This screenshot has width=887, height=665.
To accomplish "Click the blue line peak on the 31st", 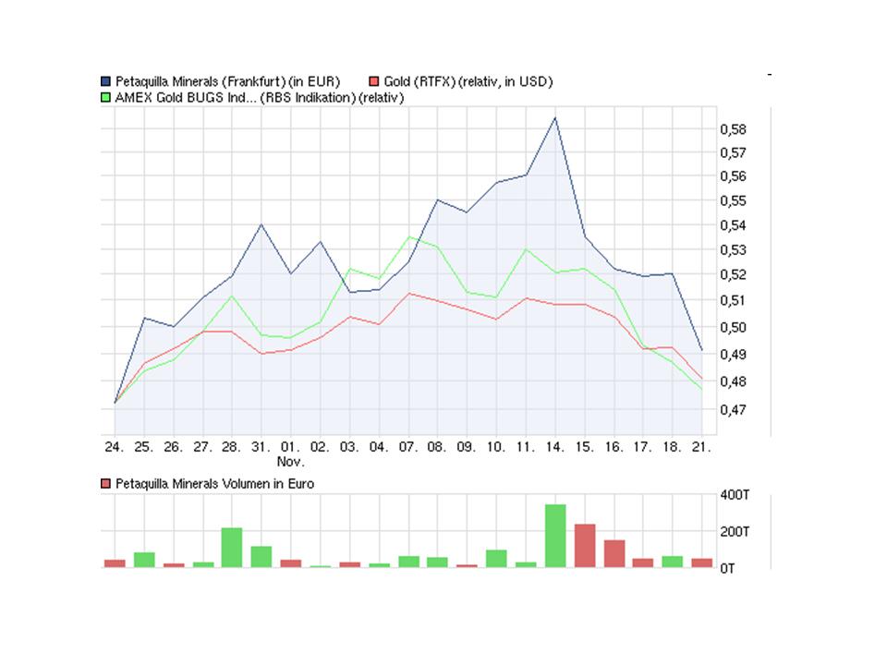I will tap(261, 224).
